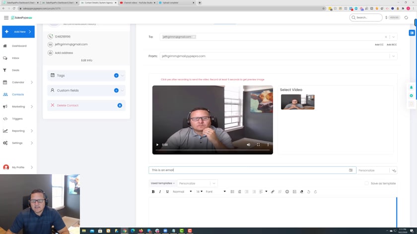Screen dimensions: 417x234
Task: Check Save as template checkbox
Action: 366,184
